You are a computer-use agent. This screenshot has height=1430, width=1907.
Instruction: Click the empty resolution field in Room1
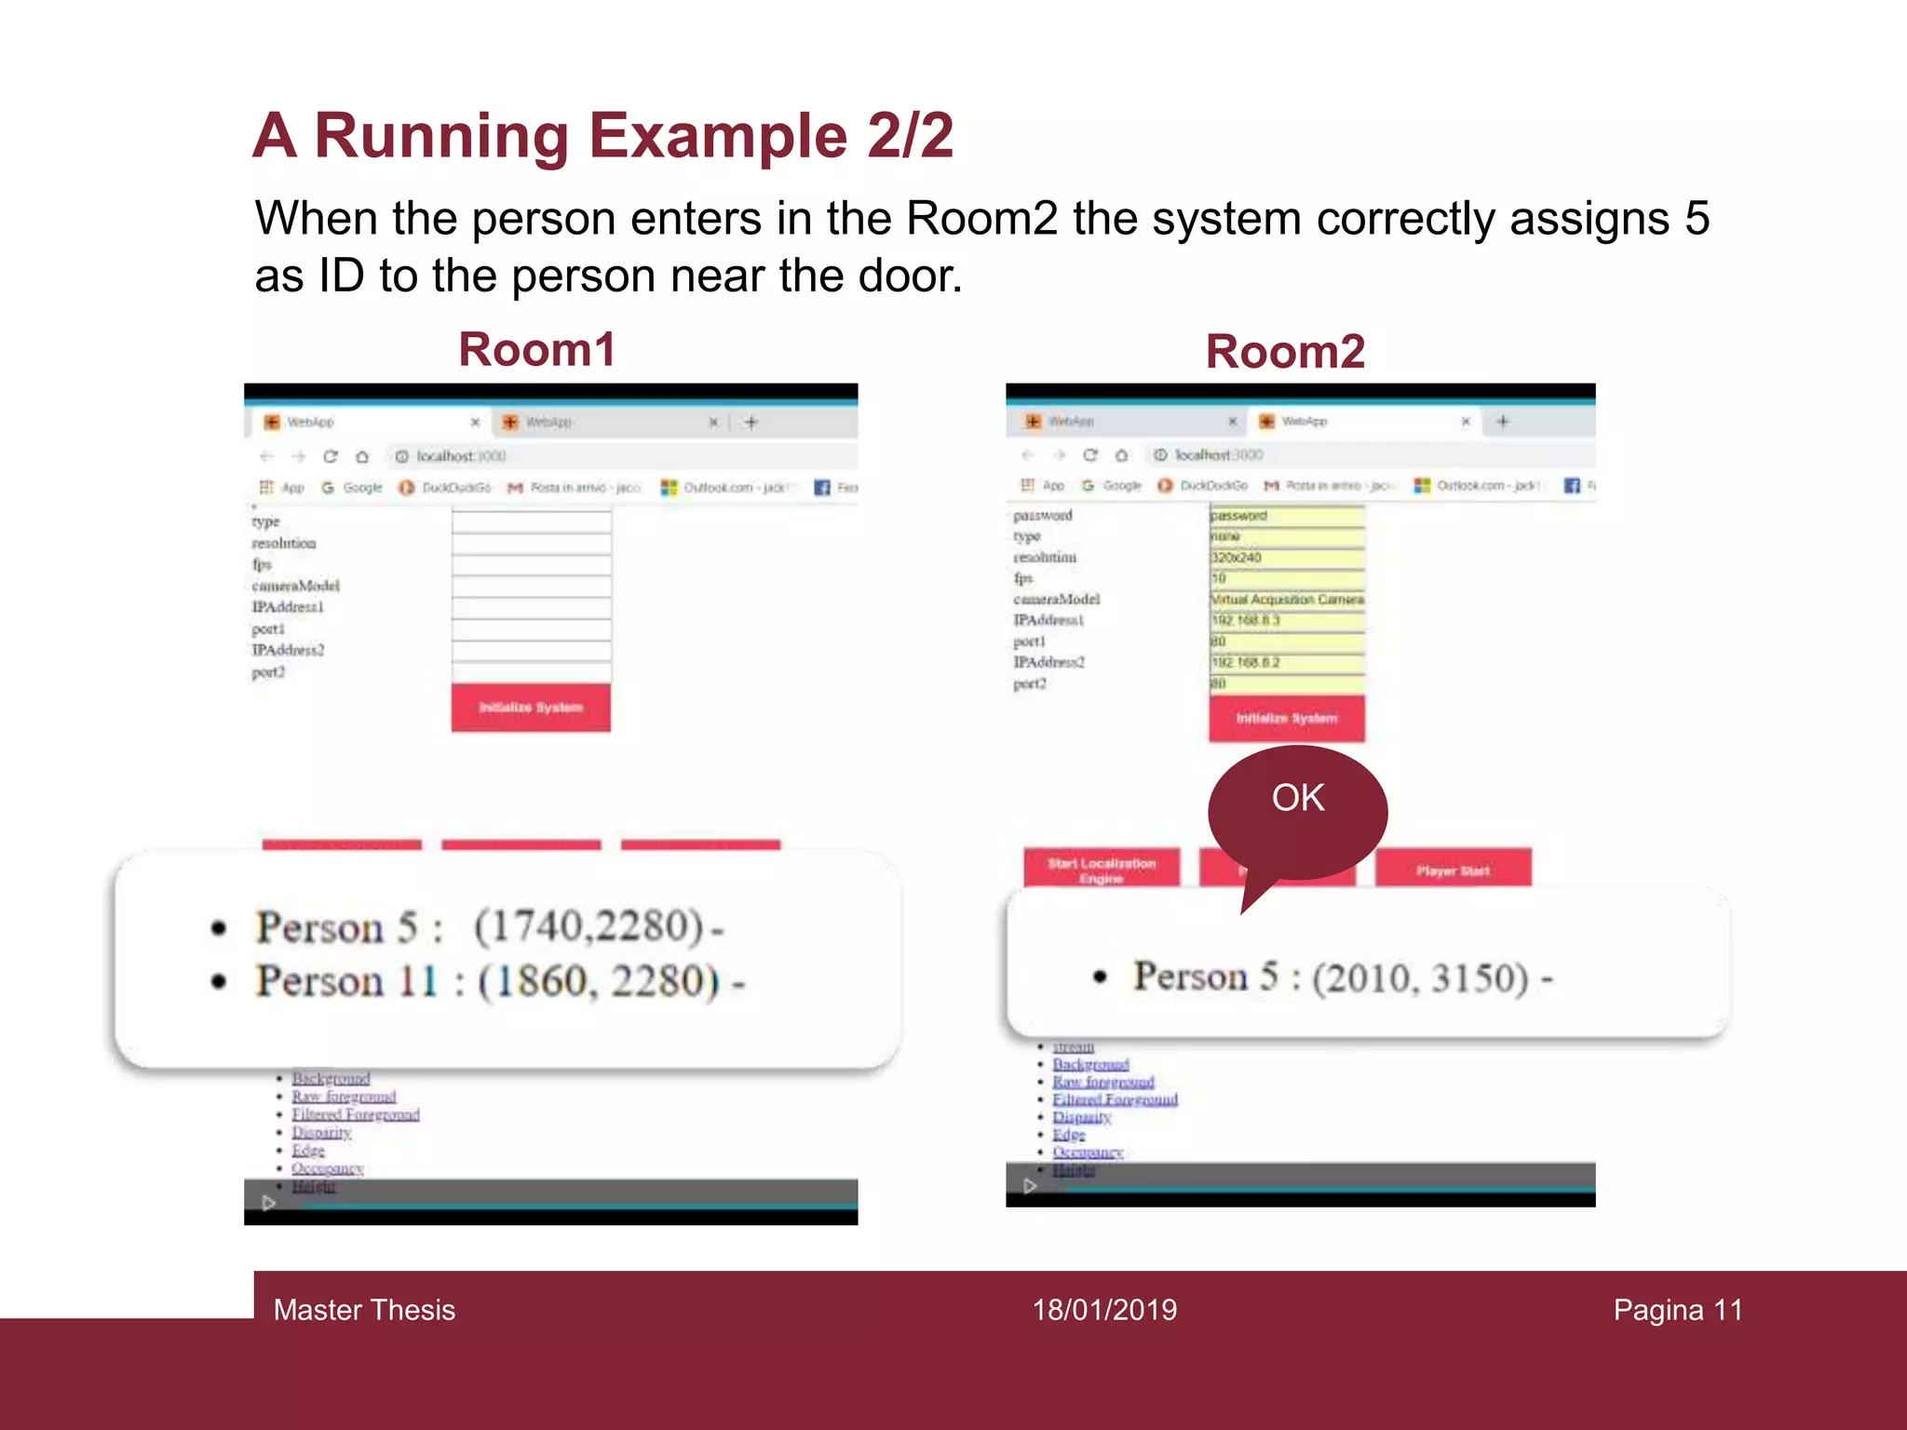(532, 544)
